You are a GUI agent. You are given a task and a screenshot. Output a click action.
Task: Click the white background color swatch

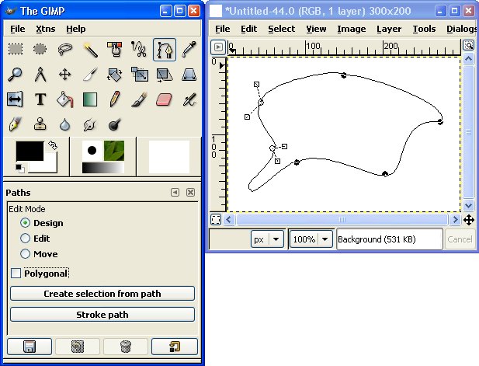click(x=50, y=166)
